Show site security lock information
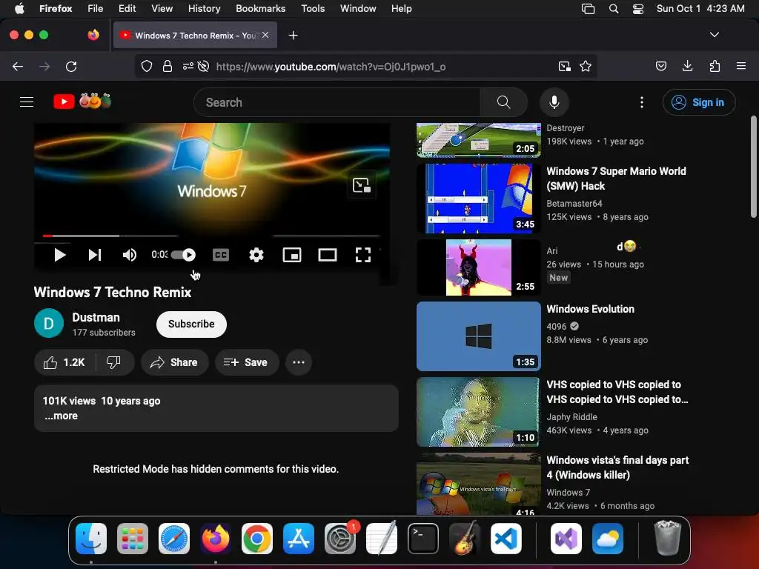Viewport: 759px width, 569px height. [168, 66]
